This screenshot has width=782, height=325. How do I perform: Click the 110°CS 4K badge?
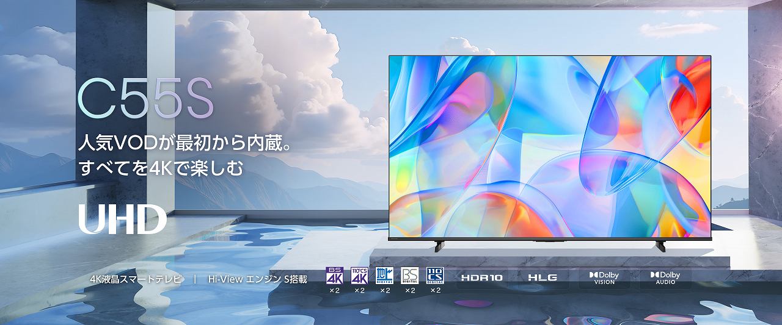coord(359,276)
